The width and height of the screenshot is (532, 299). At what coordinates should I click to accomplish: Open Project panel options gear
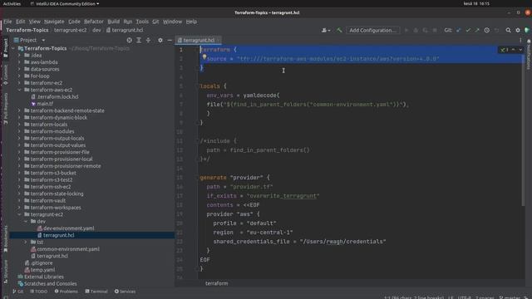click(160, 40)
